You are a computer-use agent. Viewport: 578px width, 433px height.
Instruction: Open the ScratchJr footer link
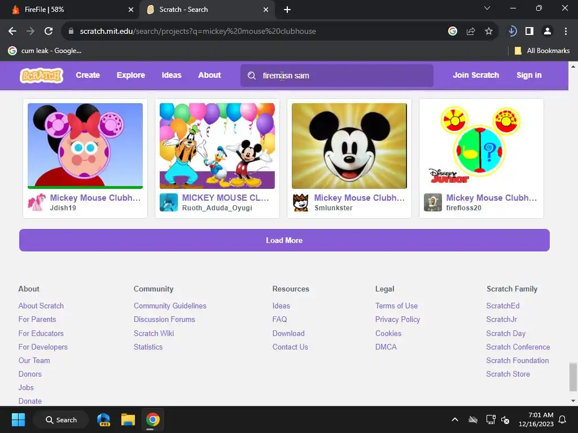[501, 320]
